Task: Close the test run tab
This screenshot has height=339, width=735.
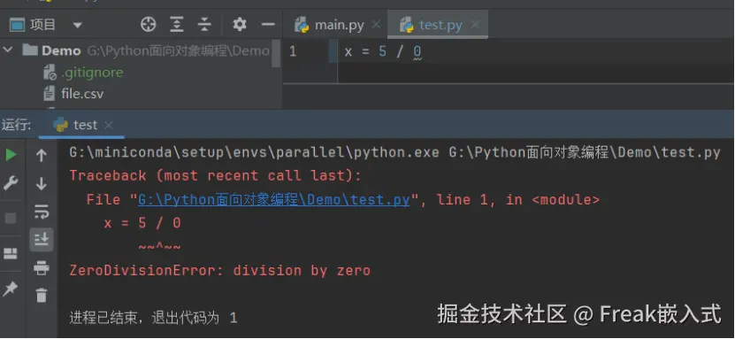Action: point(109,125)
